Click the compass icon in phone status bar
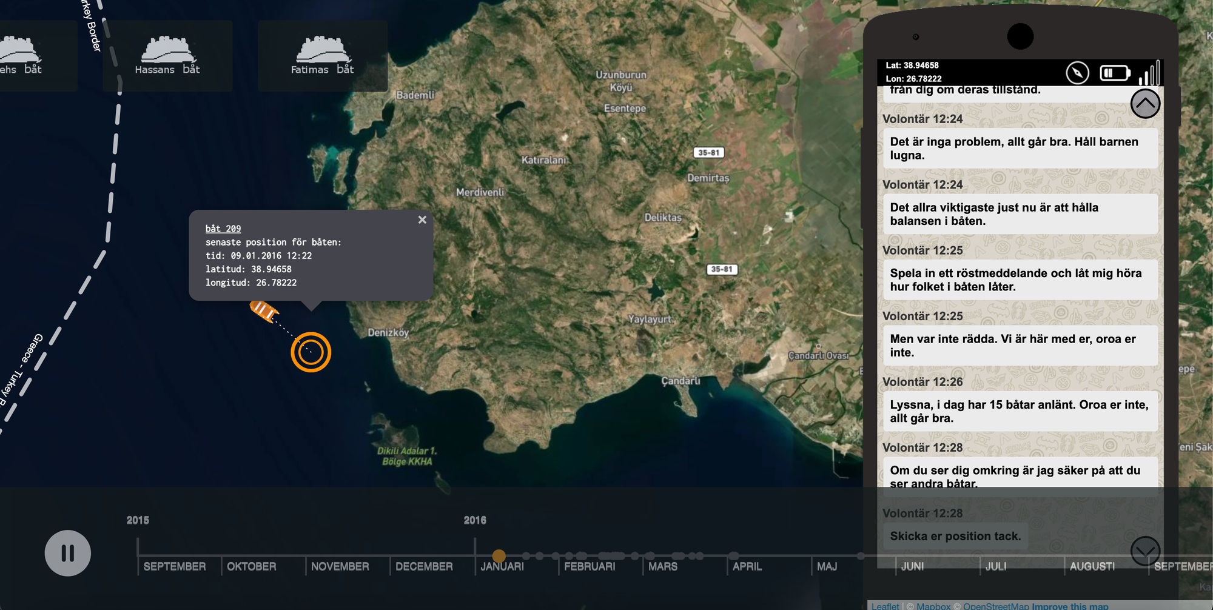This screenshot has height=610, width=1213. coord(1077,73)
